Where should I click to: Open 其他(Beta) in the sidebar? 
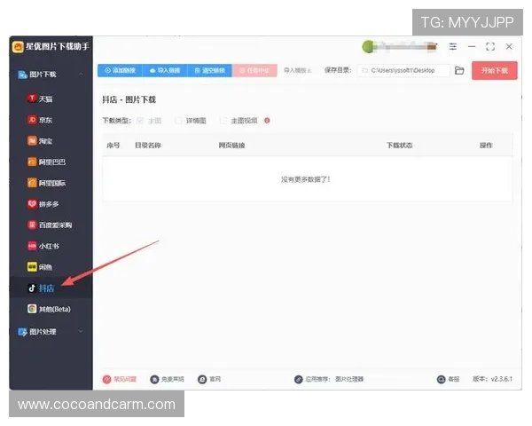(x=49, y=309)
